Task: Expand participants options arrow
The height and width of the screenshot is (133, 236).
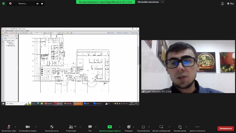Action: 80,127
